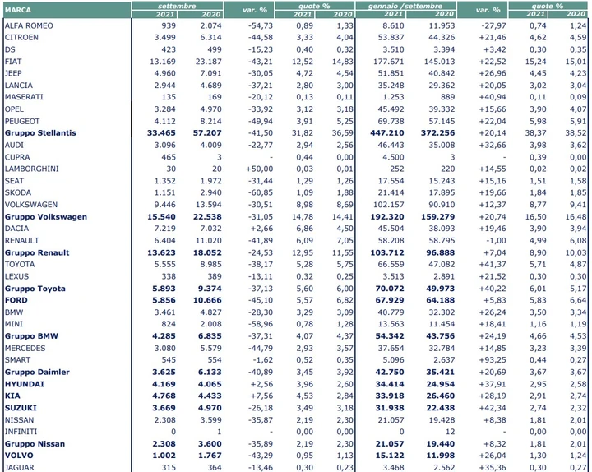Select Alfa Romeo variation -54,73

point(261,25)
